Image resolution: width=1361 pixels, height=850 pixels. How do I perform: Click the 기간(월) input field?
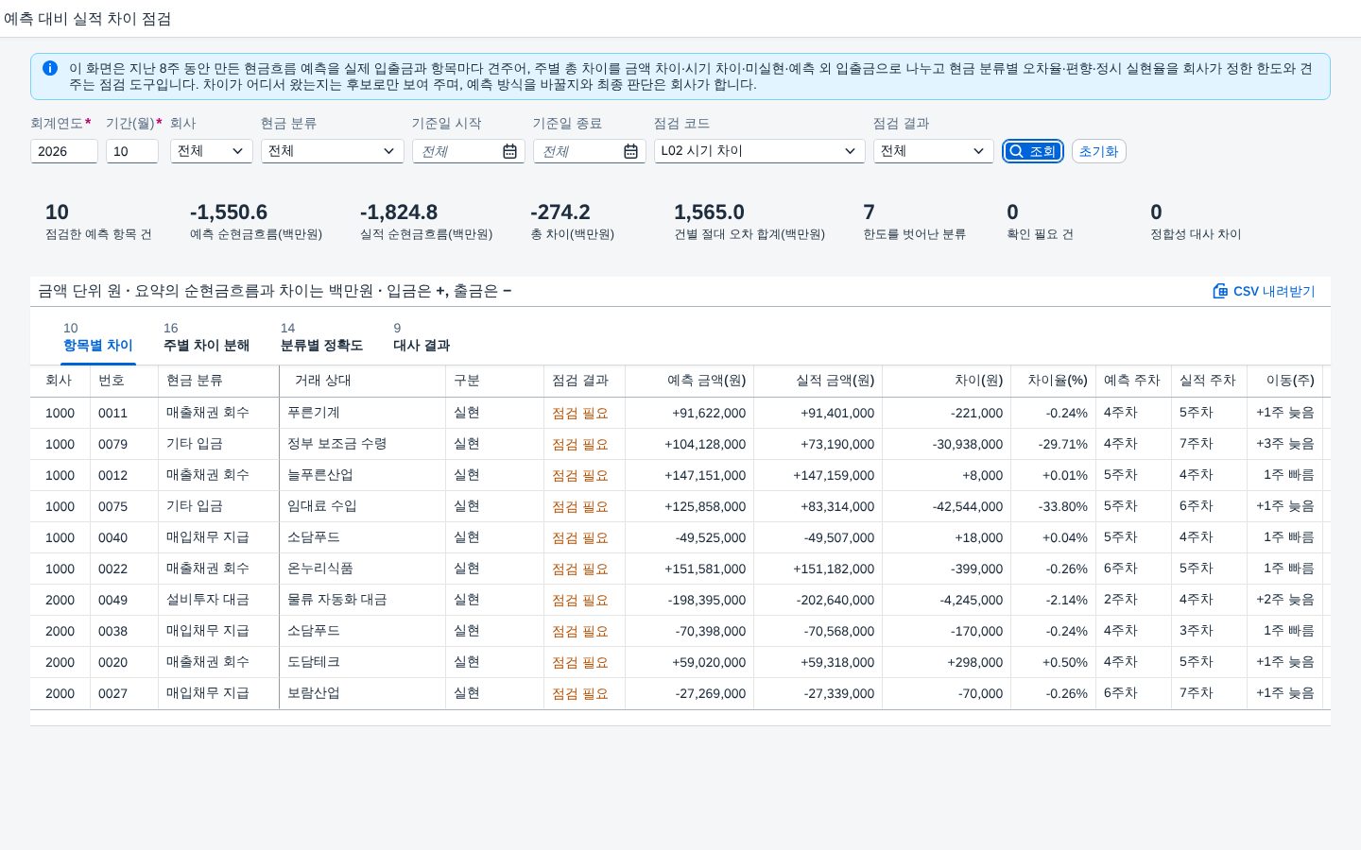(132, 151)
